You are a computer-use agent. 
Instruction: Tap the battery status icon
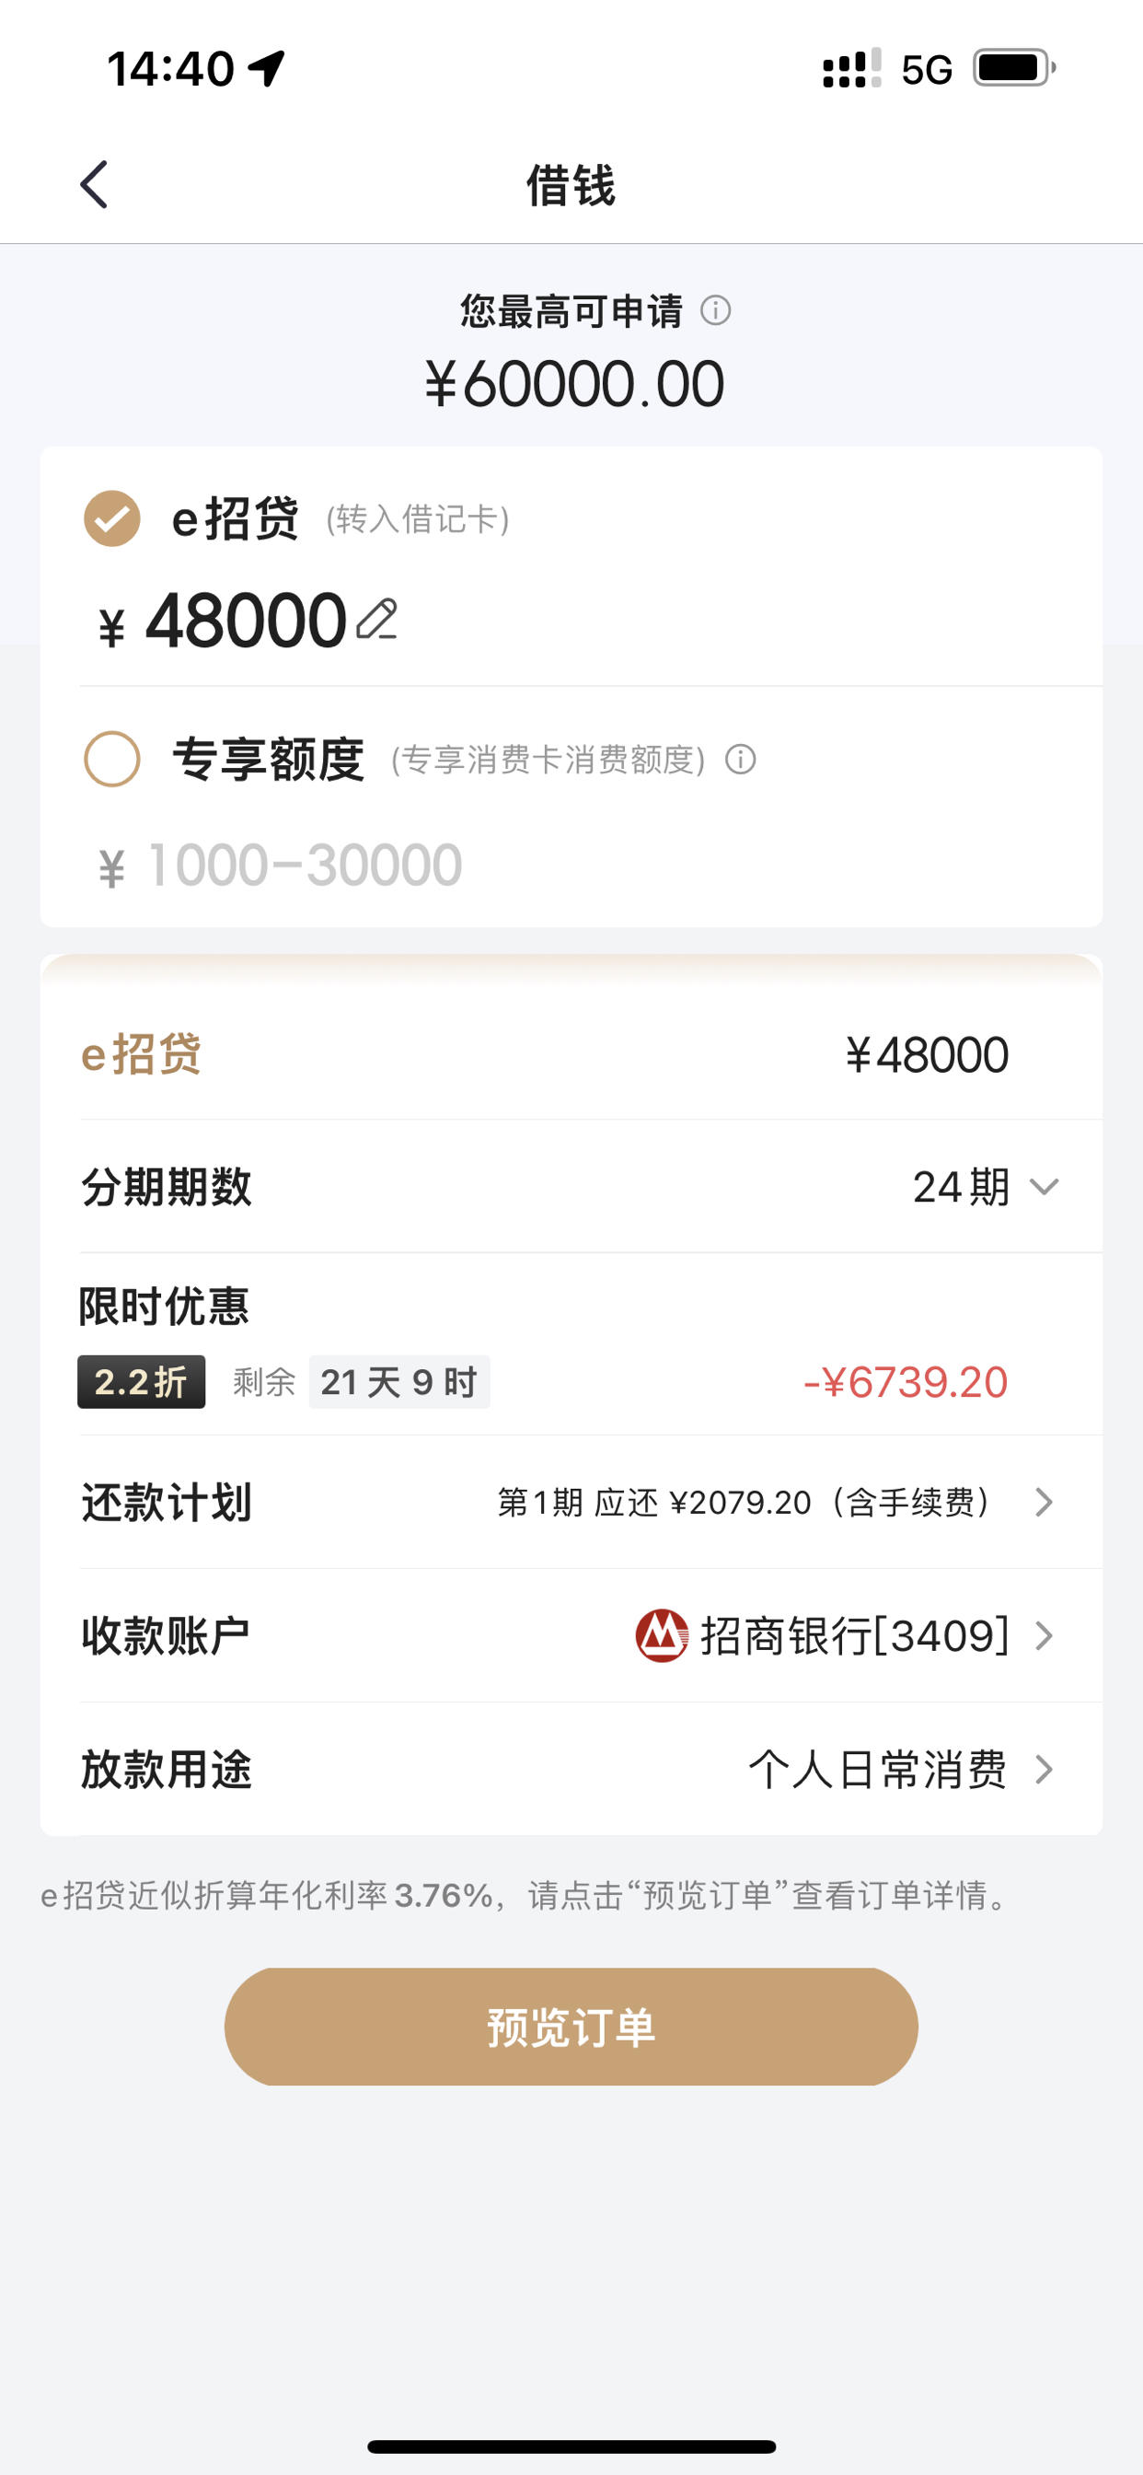click(1014, 68)
